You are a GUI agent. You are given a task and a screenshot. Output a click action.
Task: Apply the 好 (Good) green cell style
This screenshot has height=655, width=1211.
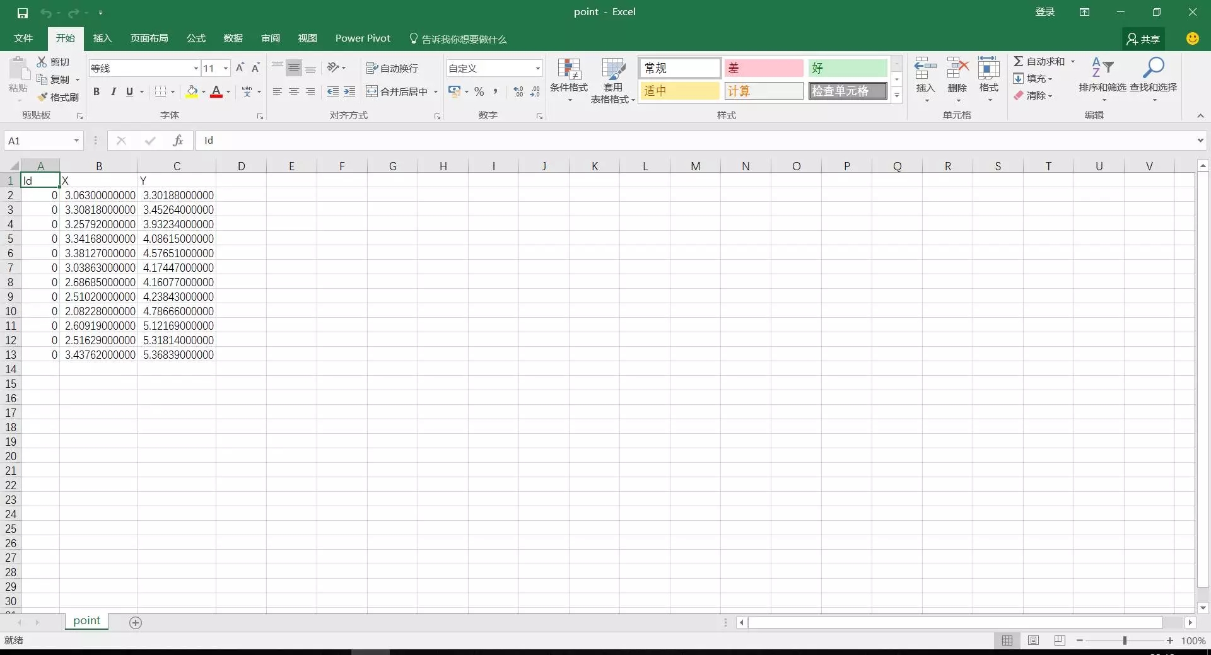pos(848,68)
